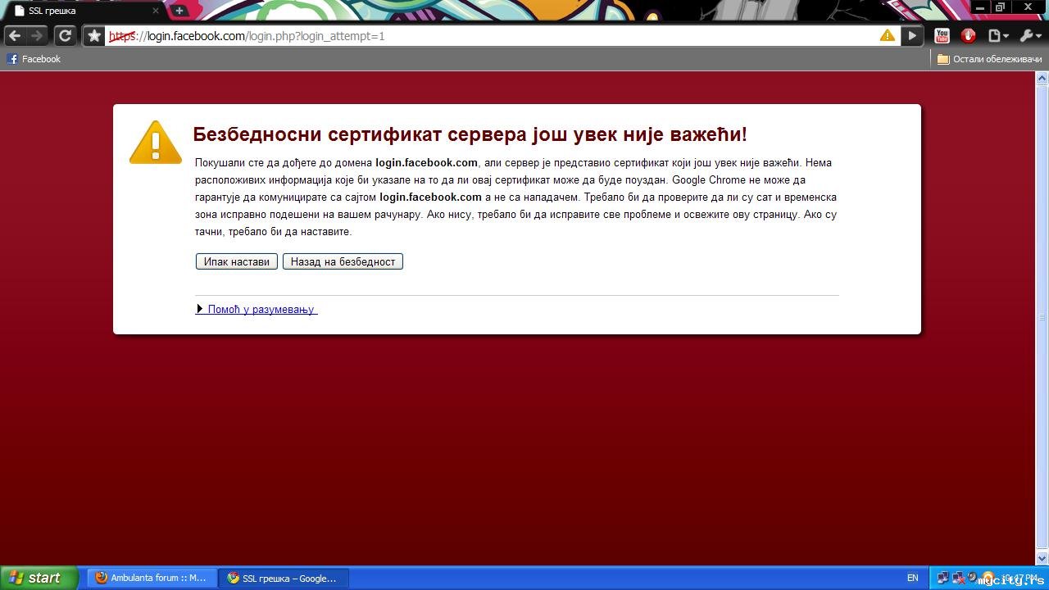The width and height of the screenshot is (1049, 590).
Task: Open the YouTube extension icon
Action: coord(942,36)
